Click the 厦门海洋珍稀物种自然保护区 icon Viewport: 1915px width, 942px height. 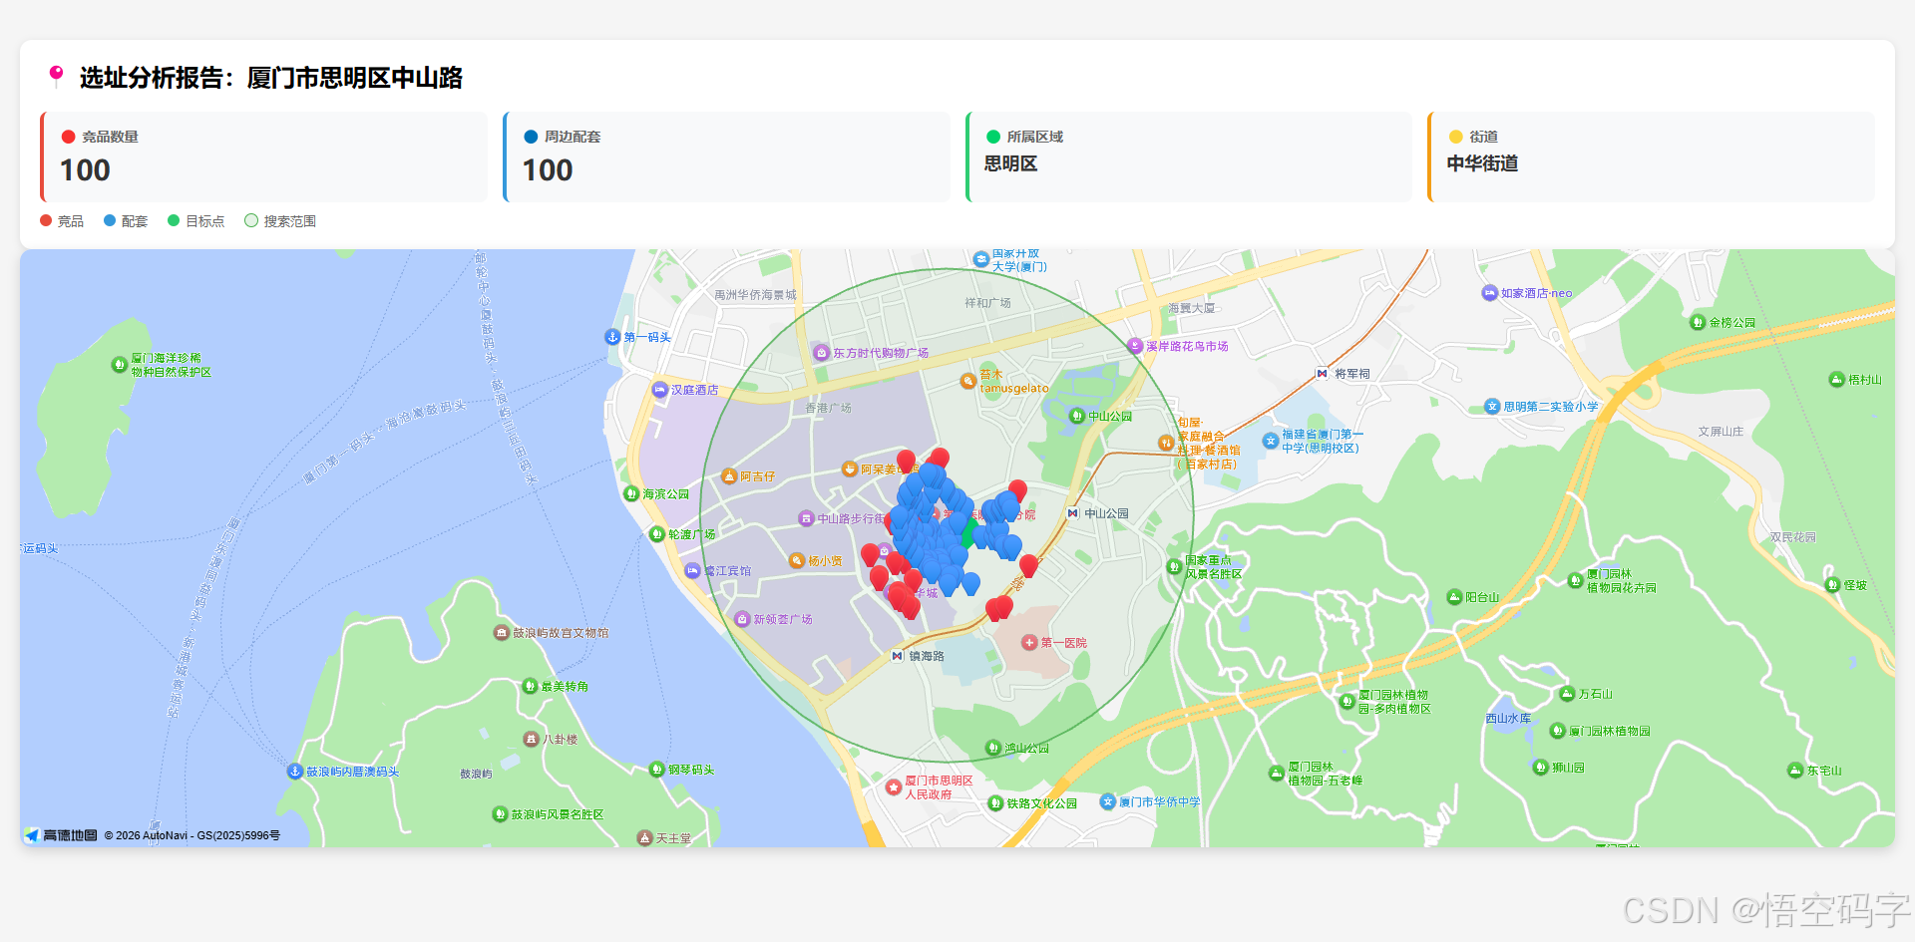(119, 365)
